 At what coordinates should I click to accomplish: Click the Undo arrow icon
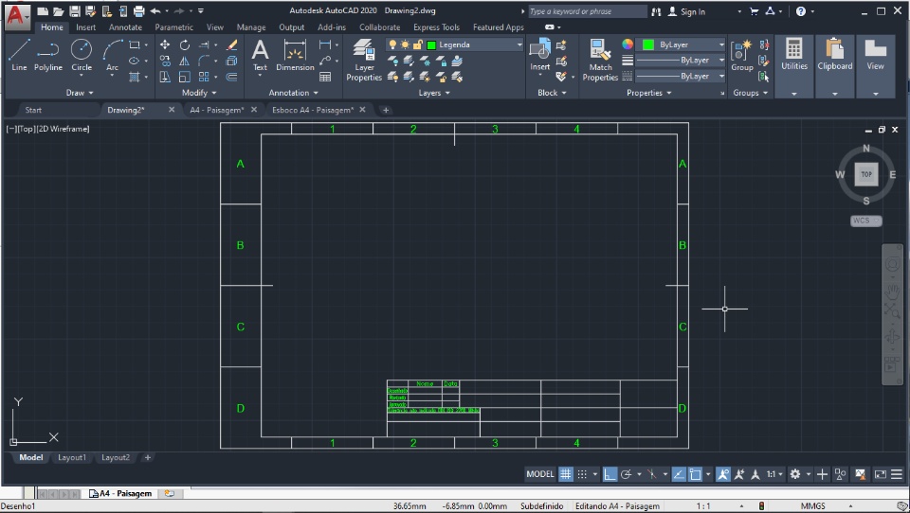(155, 11)
